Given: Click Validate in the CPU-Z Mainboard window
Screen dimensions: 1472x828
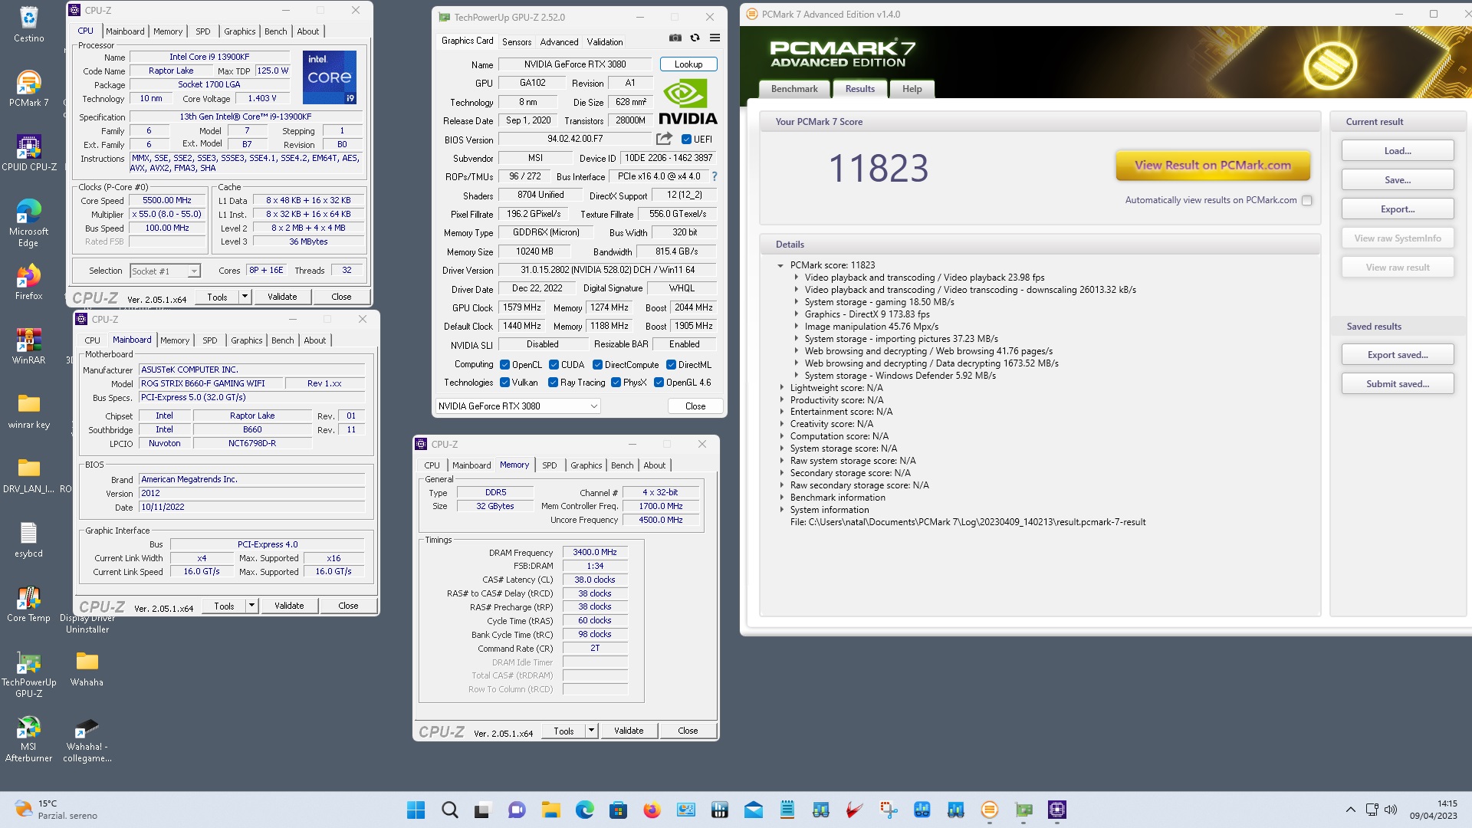Looking at the screenshot, I should (x=289, y=606).
